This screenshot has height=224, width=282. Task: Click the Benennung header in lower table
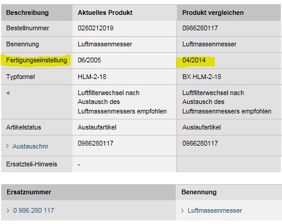(199, 192)
